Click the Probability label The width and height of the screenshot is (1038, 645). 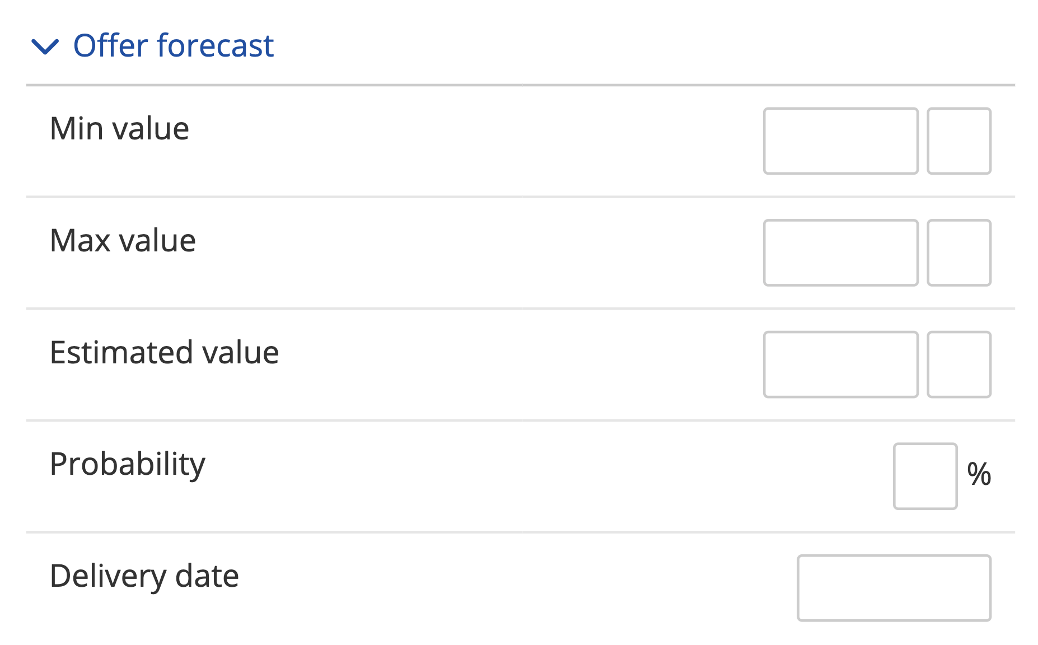click(x=128, y=465)
